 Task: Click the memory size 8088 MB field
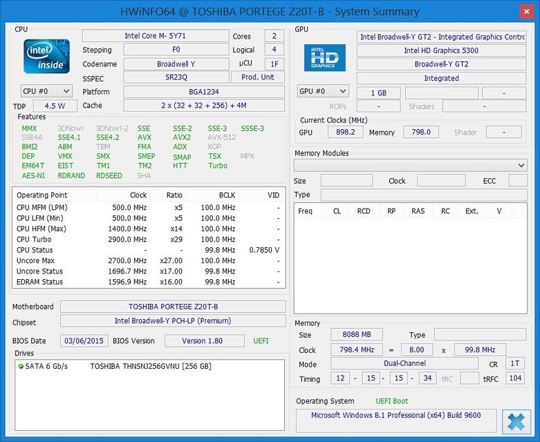(x=356, y=335)
